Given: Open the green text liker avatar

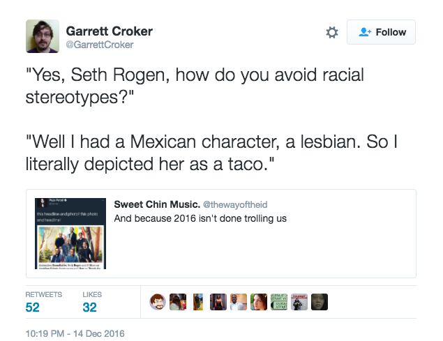Looking at the screenshot, I should point(279,302).
